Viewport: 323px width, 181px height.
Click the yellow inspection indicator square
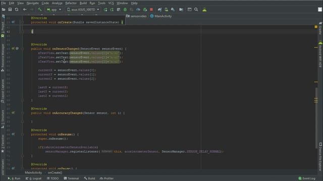[x=316, y=27]
